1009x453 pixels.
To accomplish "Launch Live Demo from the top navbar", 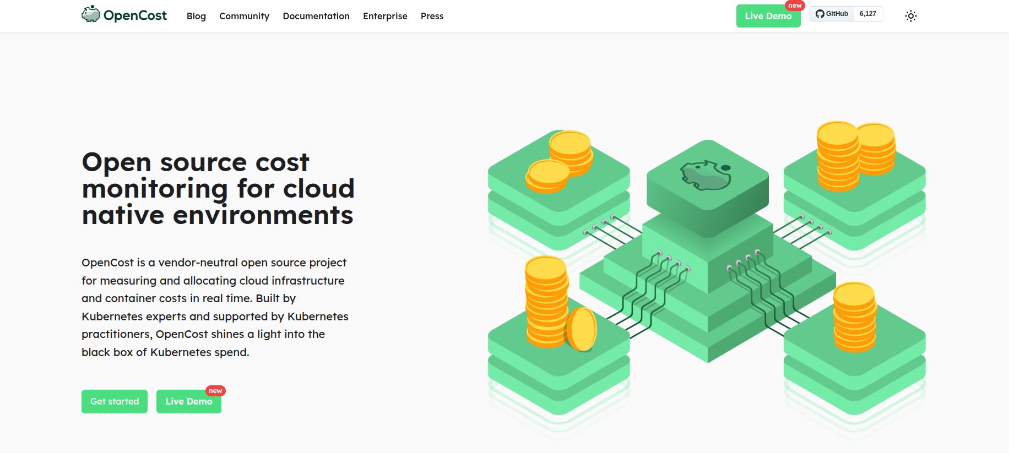I will pos(768,16).
